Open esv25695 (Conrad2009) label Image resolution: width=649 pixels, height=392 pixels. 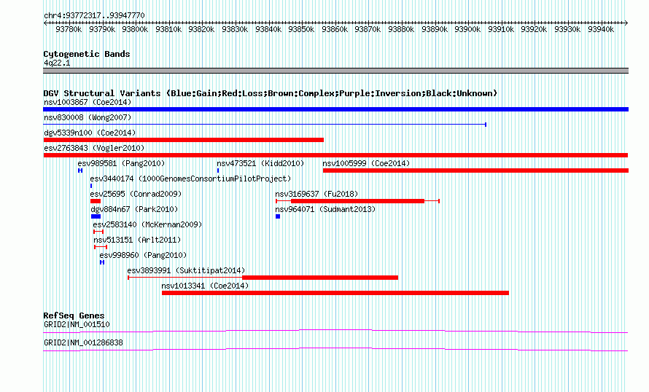pyautogui.click(x=136, y=194)
